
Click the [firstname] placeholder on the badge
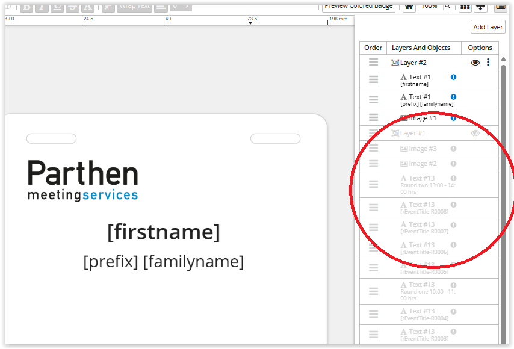164,232
